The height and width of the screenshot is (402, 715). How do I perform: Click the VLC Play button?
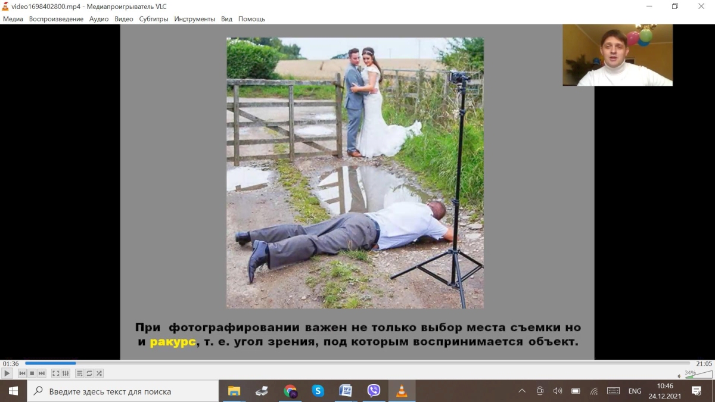tap(7, 373)
